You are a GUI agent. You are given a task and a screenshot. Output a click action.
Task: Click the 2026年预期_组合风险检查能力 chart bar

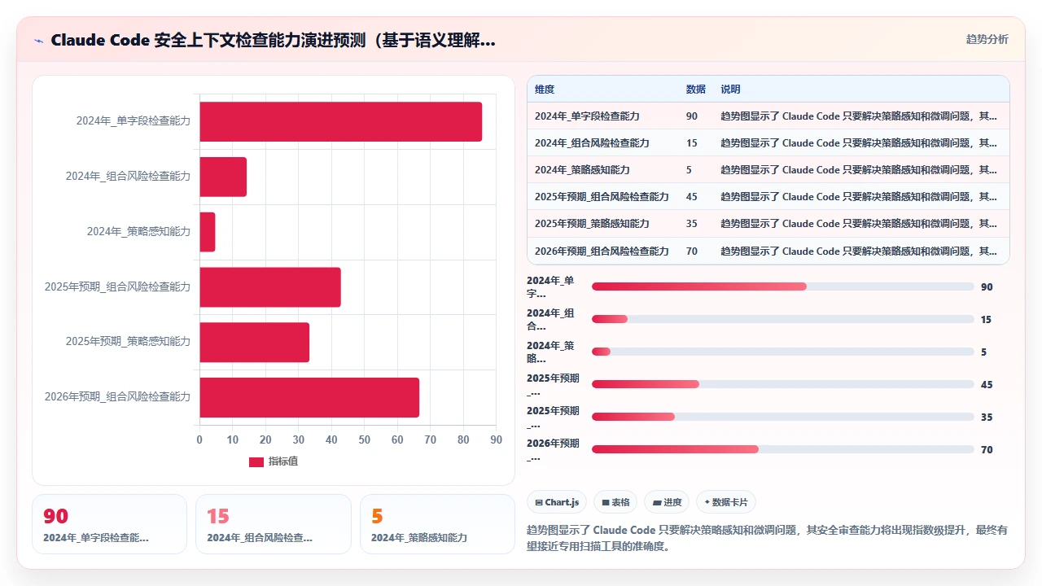pos(309,397)
